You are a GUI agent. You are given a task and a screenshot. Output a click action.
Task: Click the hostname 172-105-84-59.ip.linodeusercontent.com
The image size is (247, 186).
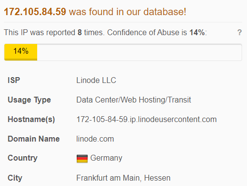click(147, 119)
